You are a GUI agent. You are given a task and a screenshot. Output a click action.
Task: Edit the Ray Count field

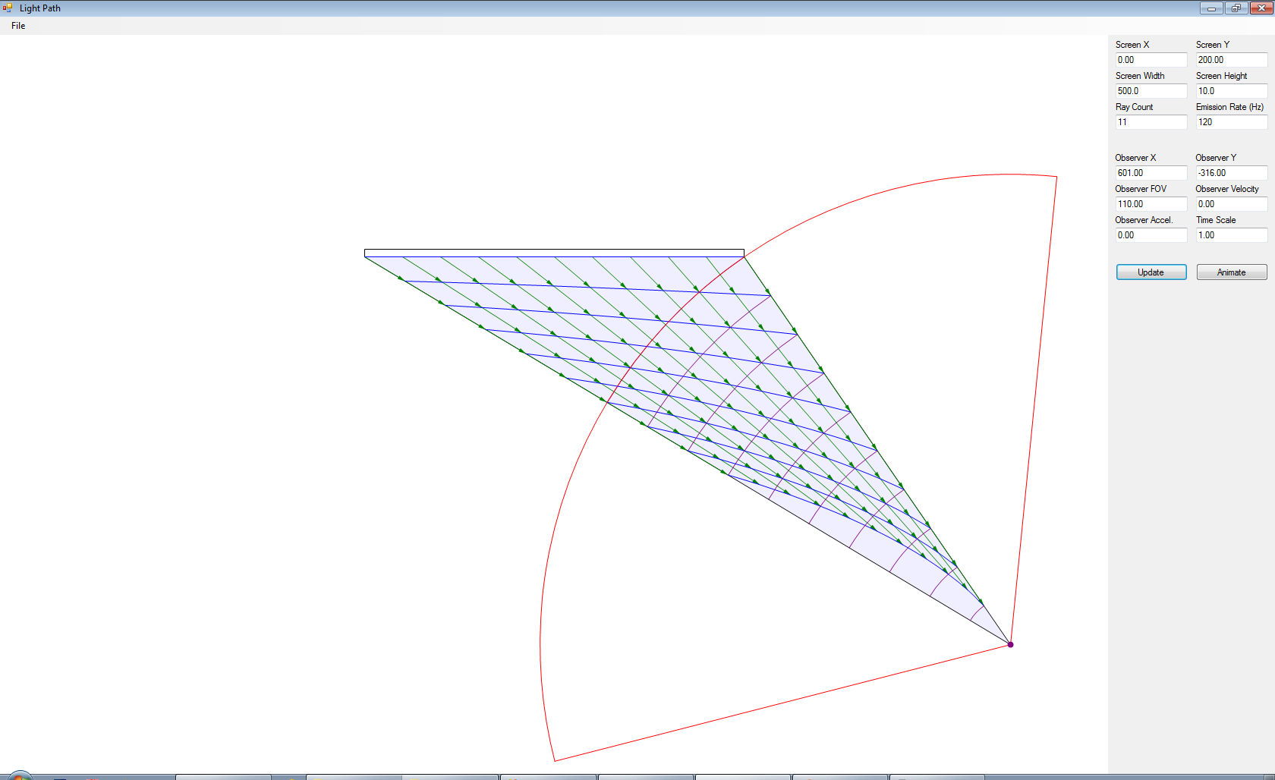click(1151, 122)
